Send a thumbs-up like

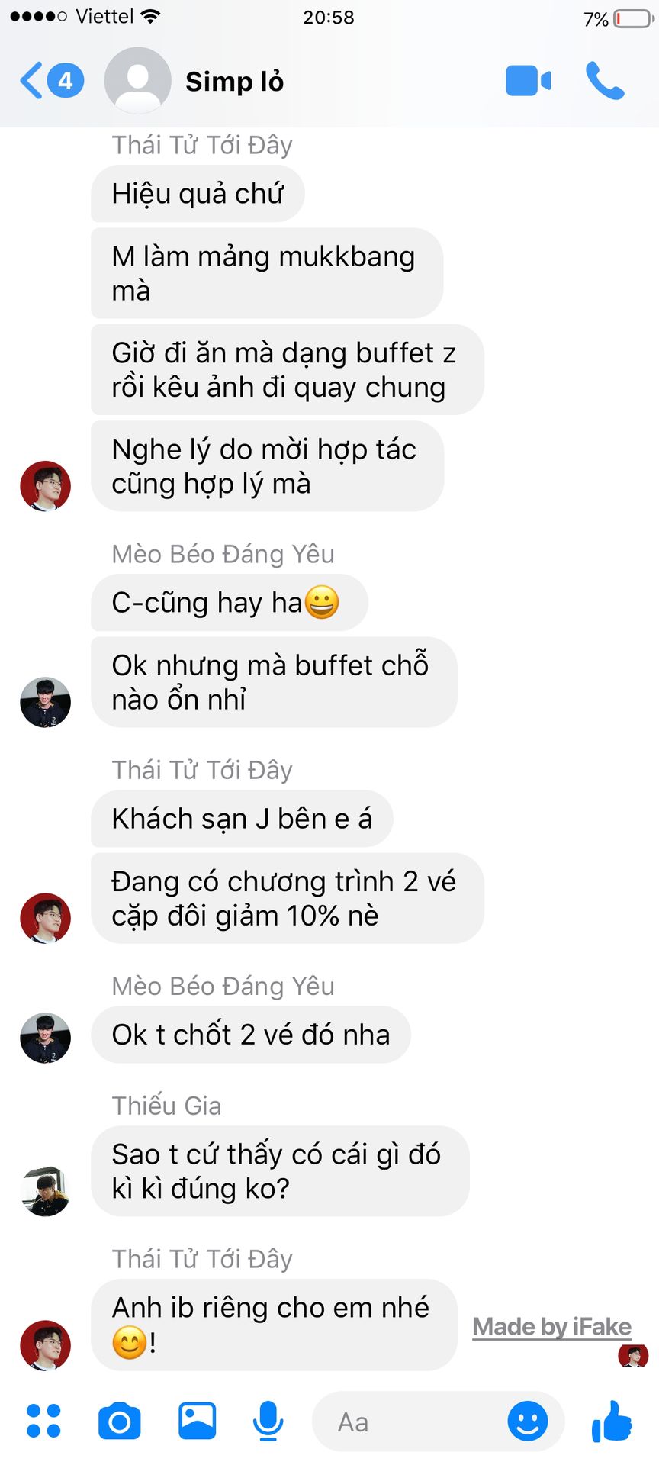(612, 1421)
